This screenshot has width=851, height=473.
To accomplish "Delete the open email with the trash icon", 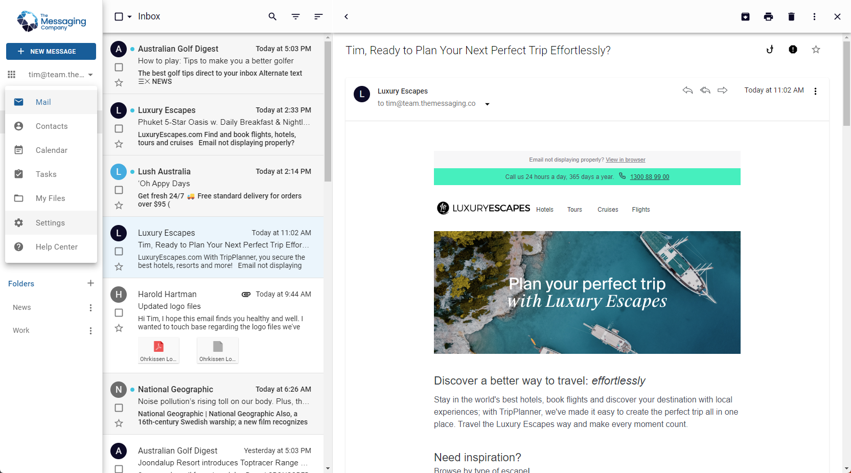I will click(x=791, y=16).
